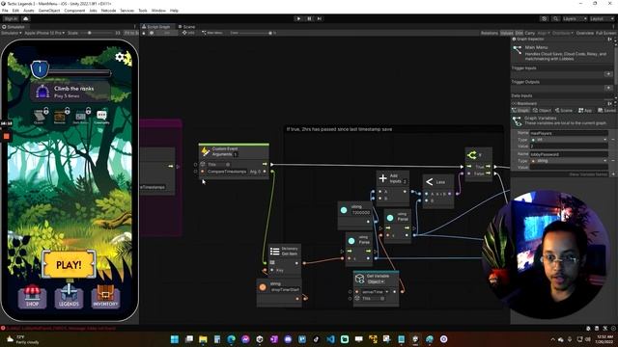Open the Layers dropdown
This screenshot has width=618, height=347.
[575, 18]
